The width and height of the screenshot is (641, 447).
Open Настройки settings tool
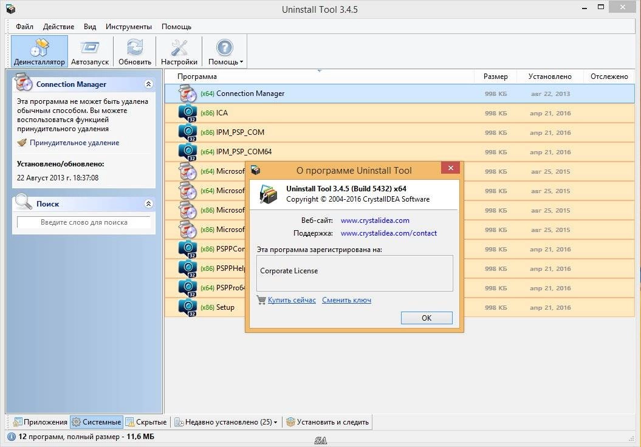coord(179,52)
